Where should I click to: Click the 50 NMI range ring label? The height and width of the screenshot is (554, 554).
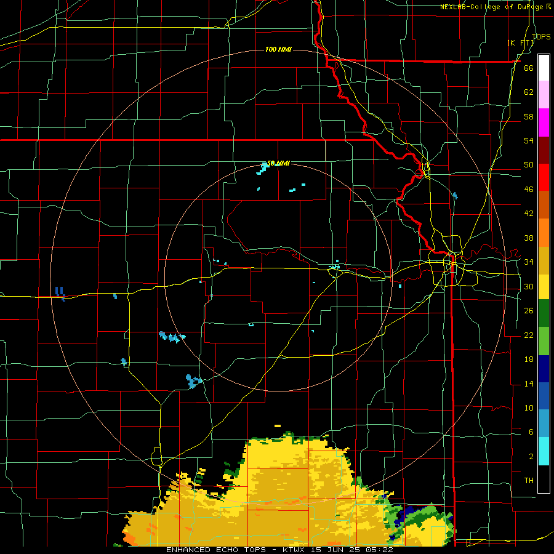click(278, 163)
